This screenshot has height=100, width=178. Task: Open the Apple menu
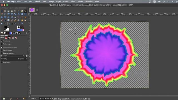click(x=4, y=2)
